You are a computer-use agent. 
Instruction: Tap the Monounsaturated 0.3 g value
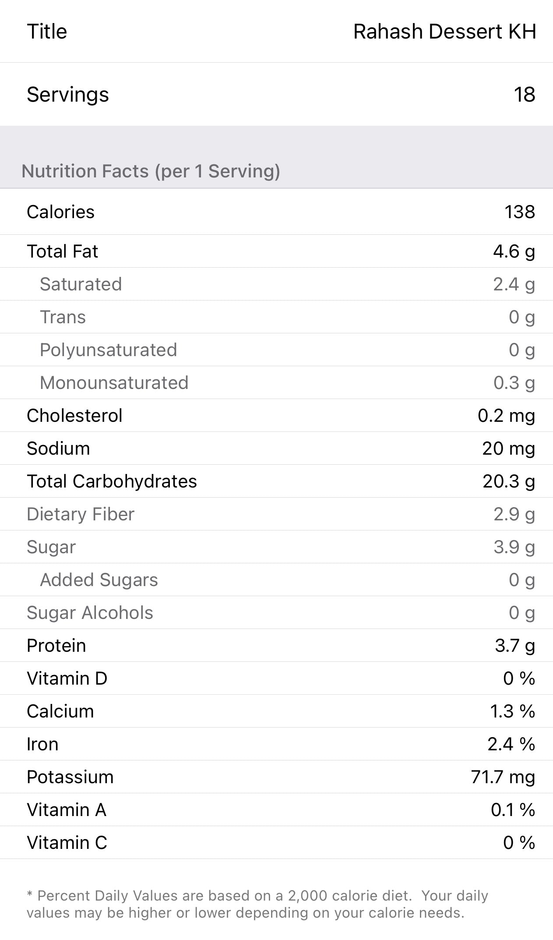514,383
